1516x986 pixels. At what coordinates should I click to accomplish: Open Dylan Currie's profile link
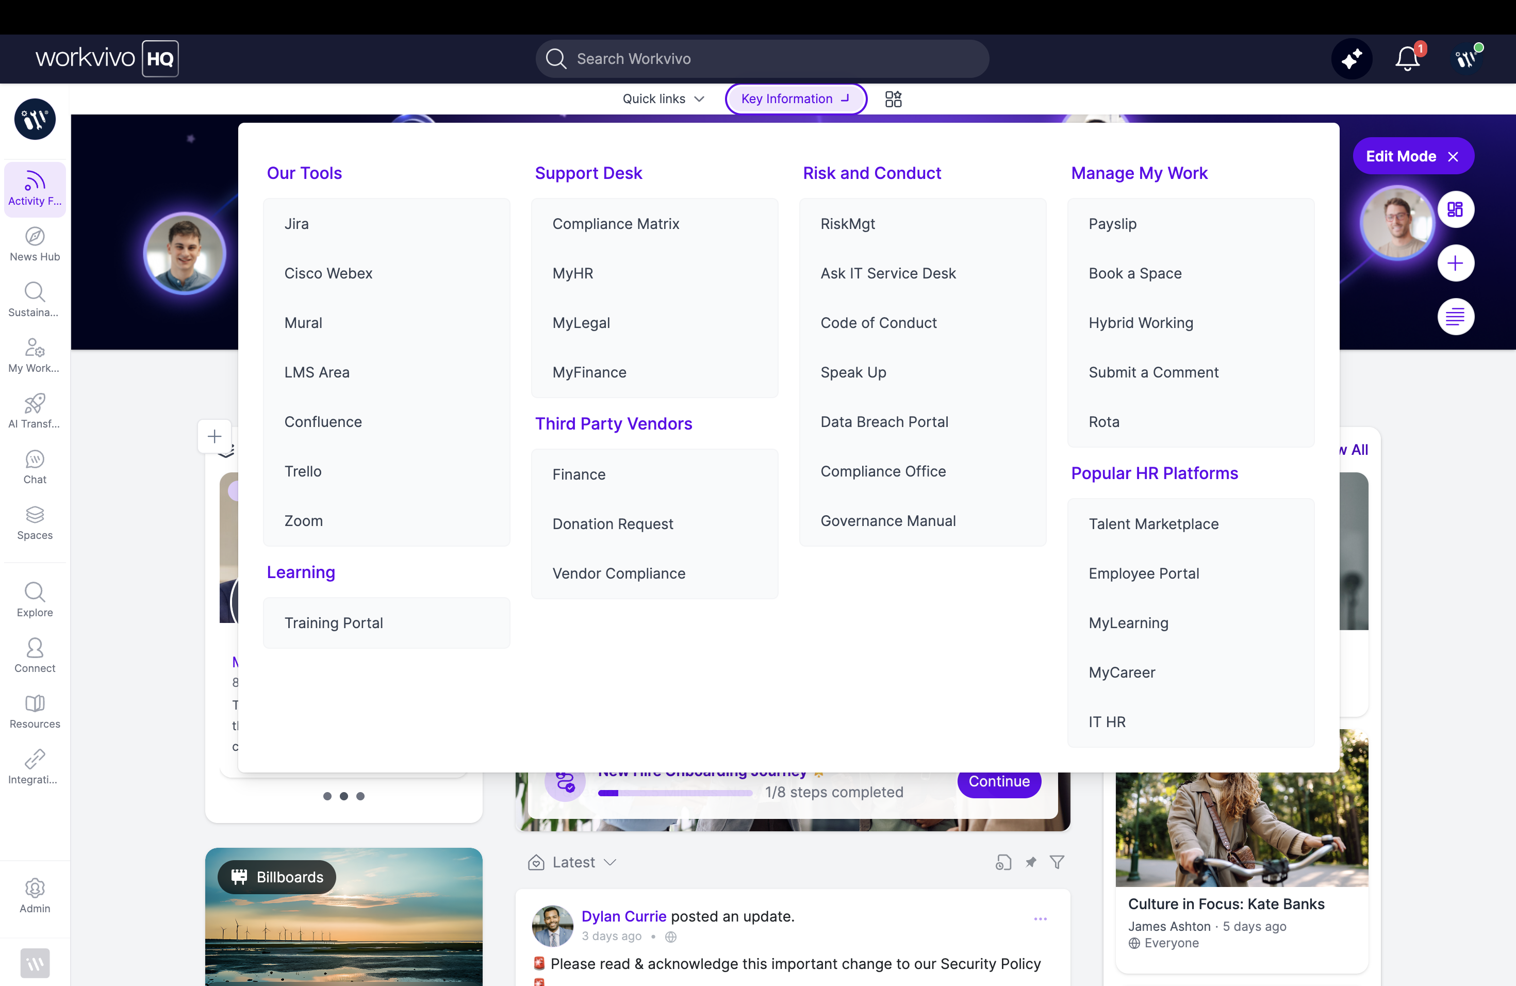point(623,916)
